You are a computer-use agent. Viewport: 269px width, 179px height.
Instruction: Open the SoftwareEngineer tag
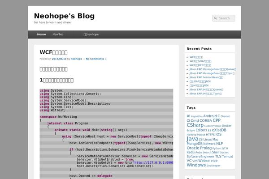200,157
